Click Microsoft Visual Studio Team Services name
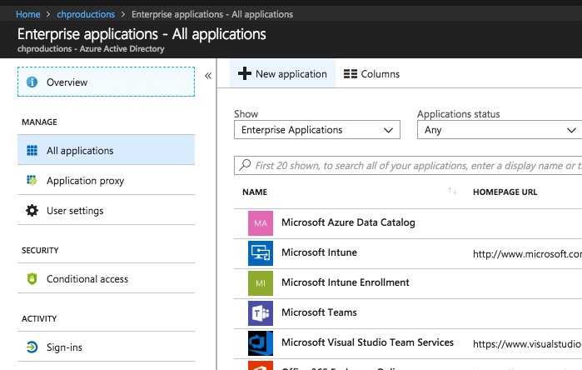 367,342
